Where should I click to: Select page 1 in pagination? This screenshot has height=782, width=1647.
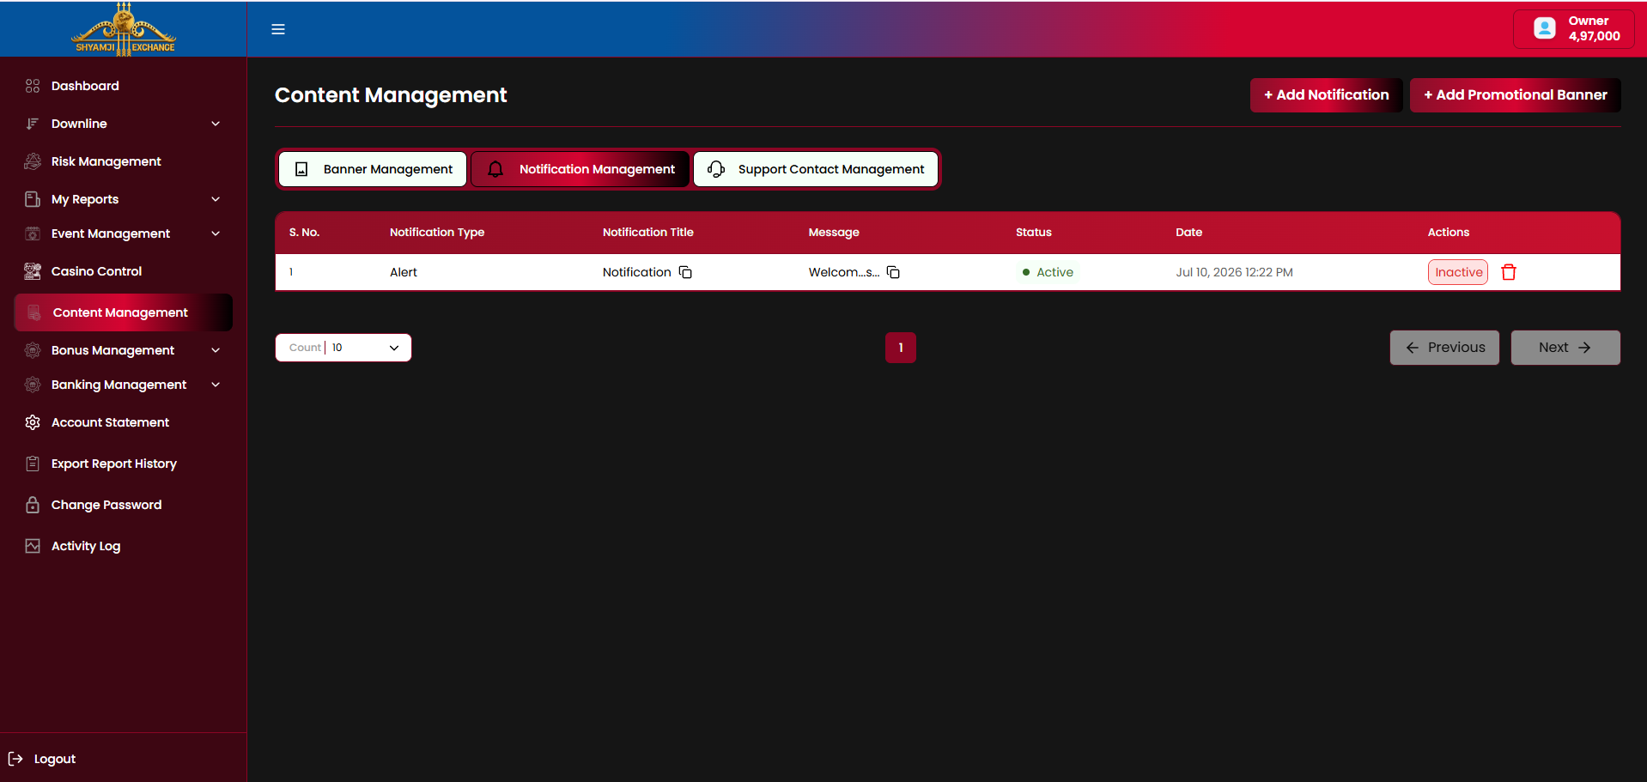(x=901, y=348)
